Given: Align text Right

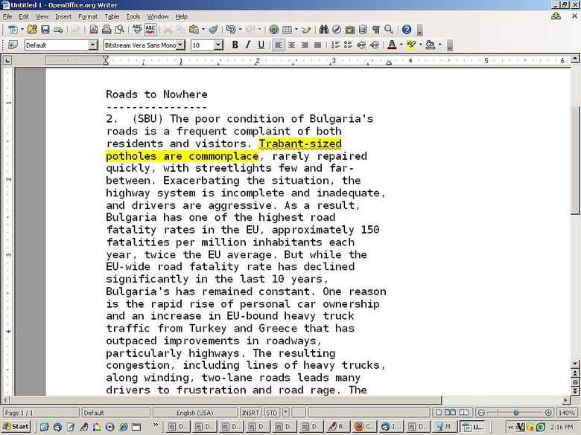Looking at the screenshot, I should (x=305, y=45).
